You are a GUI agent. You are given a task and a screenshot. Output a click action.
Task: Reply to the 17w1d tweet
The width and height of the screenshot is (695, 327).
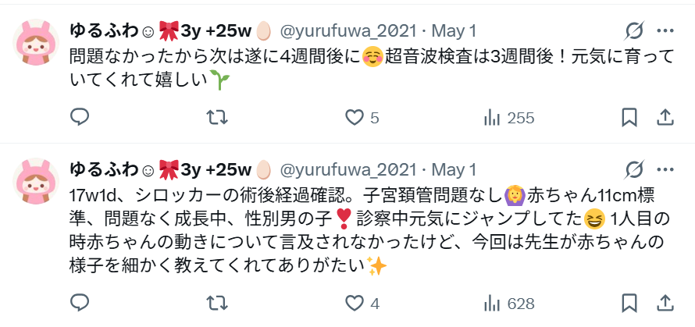pyautogui.click(x=80, y=303)
